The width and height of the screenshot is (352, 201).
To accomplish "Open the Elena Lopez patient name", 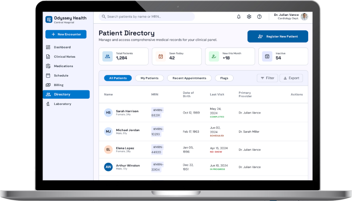I will pos(125,148).
